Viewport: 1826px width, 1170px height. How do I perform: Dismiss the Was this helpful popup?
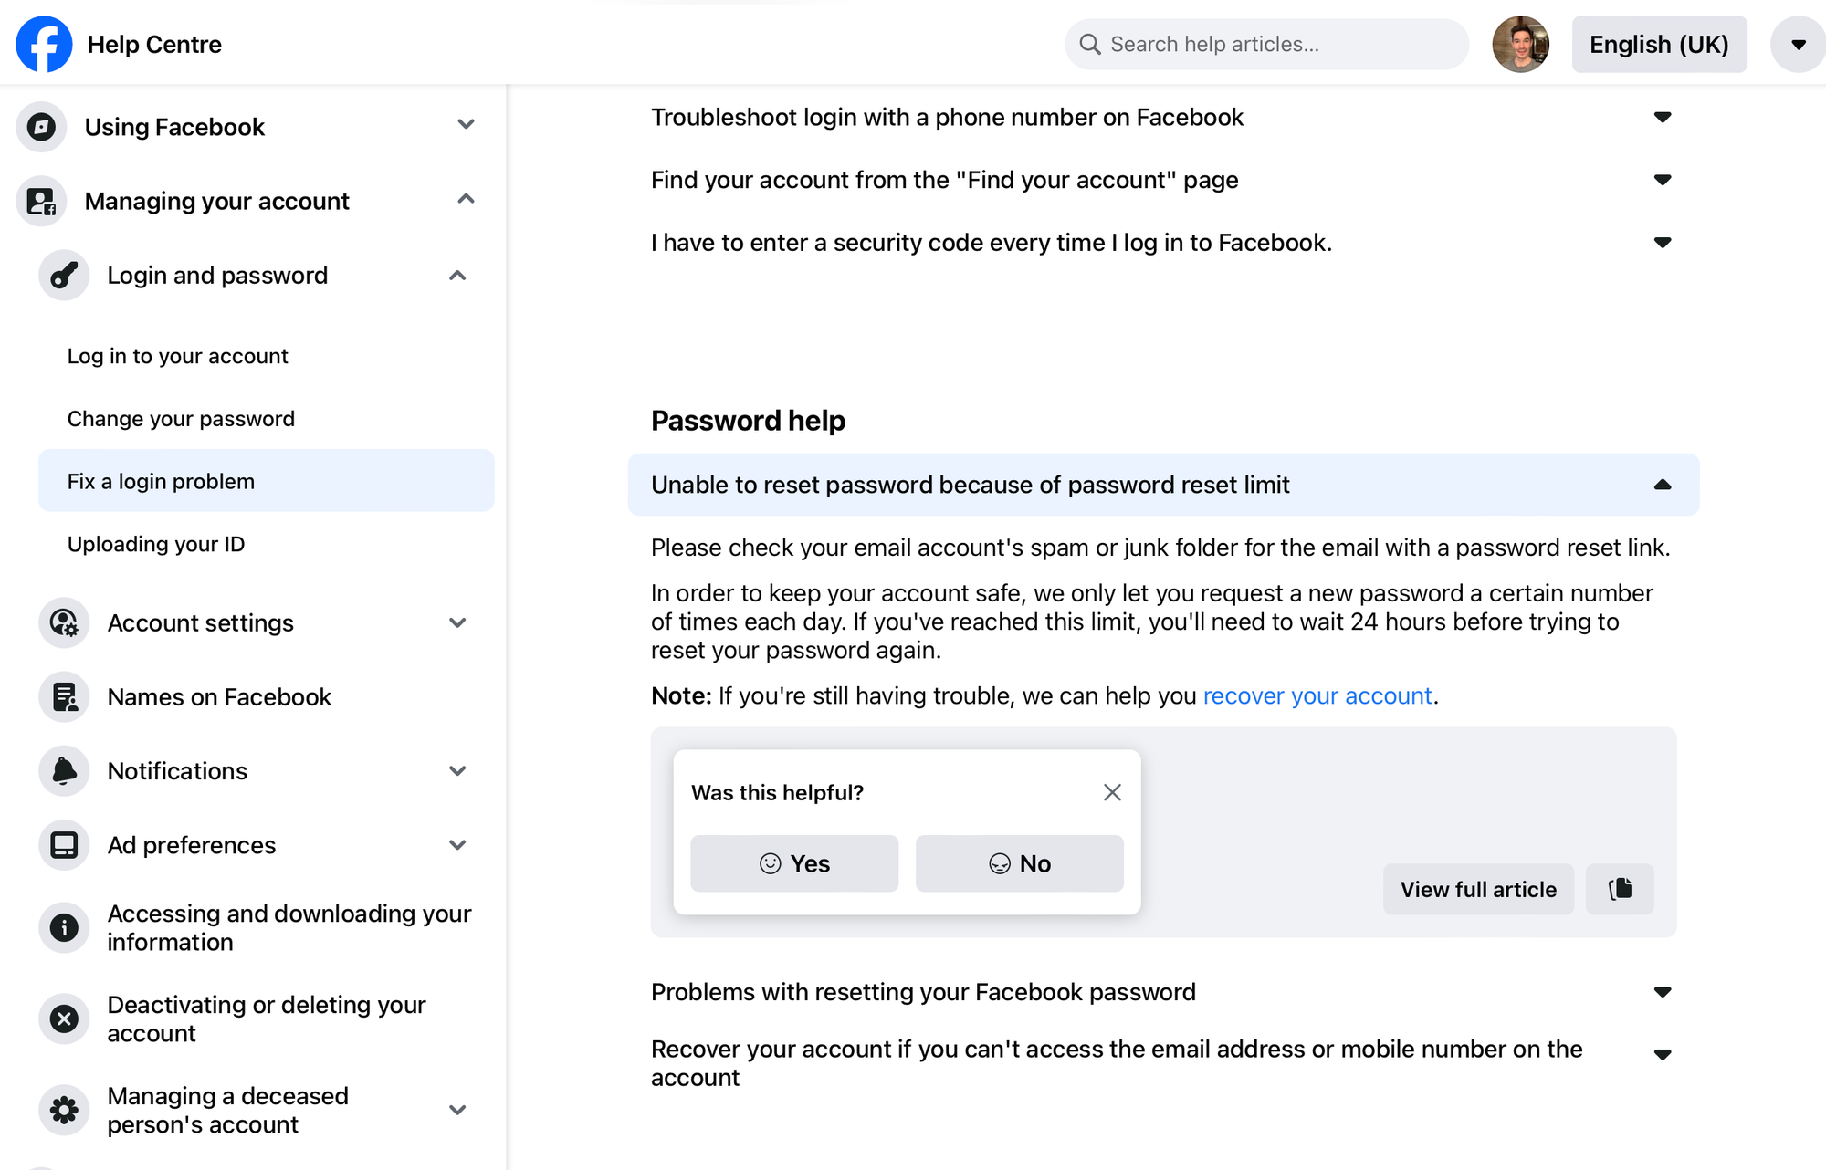1111,792
